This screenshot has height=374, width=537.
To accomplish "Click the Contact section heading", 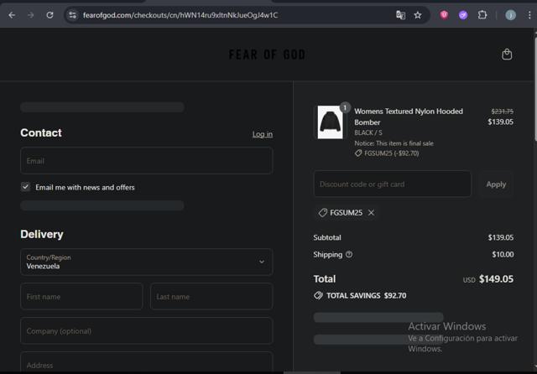I will pos(41,132).
